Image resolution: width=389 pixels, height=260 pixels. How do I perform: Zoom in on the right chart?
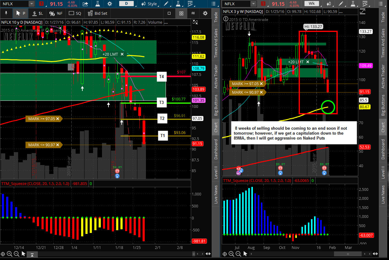click(231, 254)
